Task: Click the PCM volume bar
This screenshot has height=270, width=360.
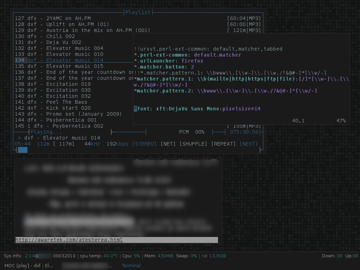Action: tap(220, 132)
